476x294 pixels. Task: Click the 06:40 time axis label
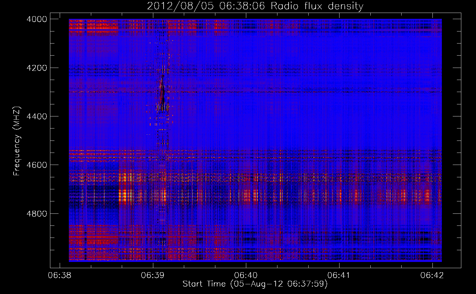246,275
